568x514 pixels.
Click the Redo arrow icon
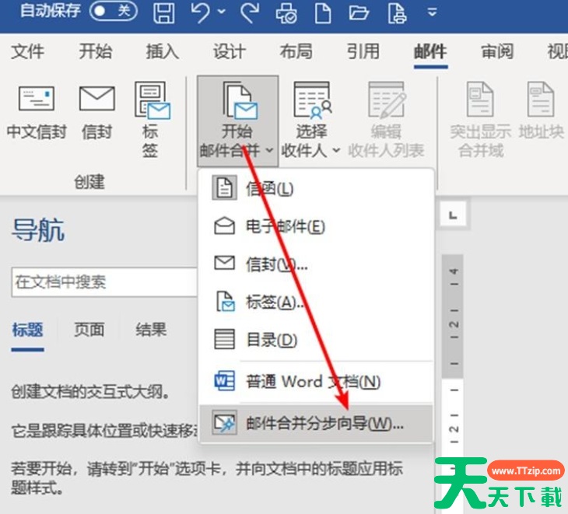[251, 12]
